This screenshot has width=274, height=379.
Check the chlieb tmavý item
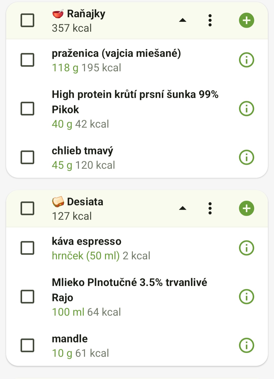[27, 157]
